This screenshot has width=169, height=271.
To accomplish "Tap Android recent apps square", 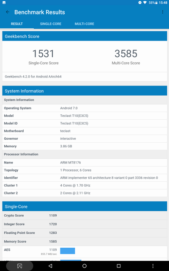I will tap(119, 266).
